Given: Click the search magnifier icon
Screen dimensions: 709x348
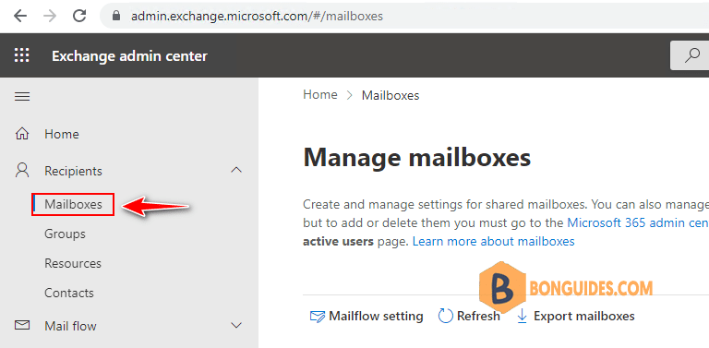Looking at the screenshot, I should [692, 55].
